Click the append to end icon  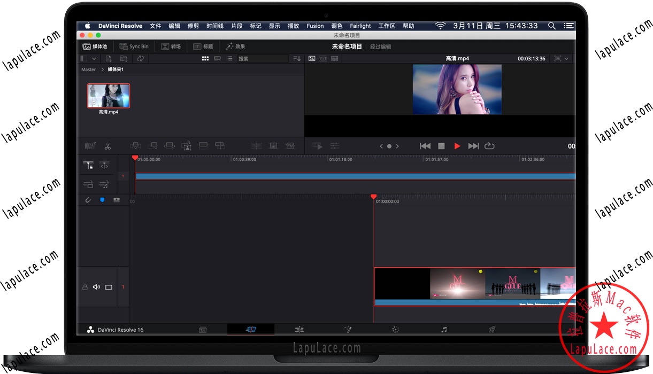[152, 145]
